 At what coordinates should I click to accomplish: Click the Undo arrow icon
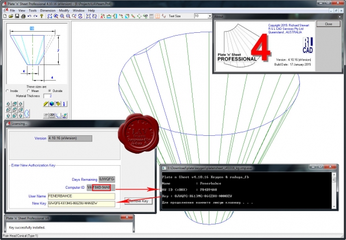[29, 16]
